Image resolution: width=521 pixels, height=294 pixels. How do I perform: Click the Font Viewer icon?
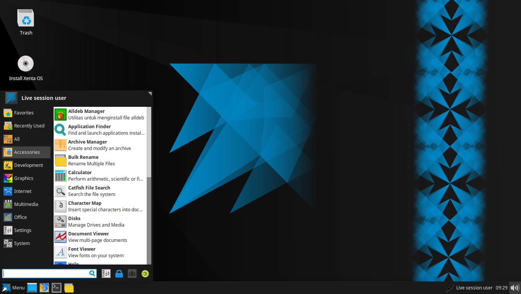[61, 252]
